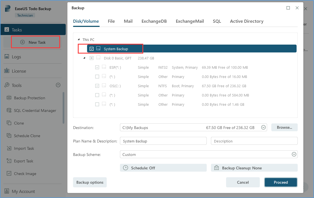This screenshot has height=198, width=314.
Task: Toggle the OS(C:) partition checkbox
Action: [x=97, y=86]
